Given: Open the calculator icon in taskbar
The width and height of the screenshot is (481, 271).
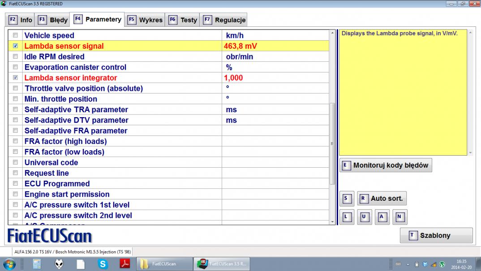Looking at the screenshot, I should point(37,264).
